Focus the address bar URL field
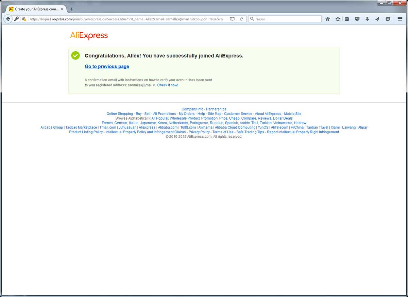Screen dimensions: 408x297 point(126,19)
